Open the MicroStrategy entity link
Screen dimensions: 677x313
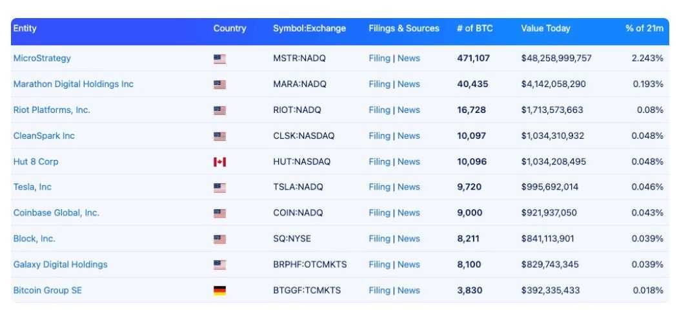point(42,58)
